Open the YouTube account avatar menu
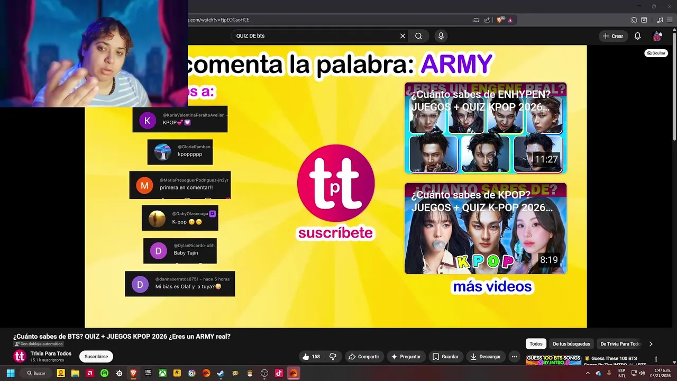This screenshot has height=381, width=677. click(657, 36)
